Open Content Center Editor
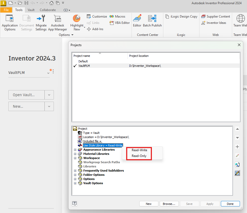Image resolution: width=247 pixels, height=213 pixels. [137, 21]
